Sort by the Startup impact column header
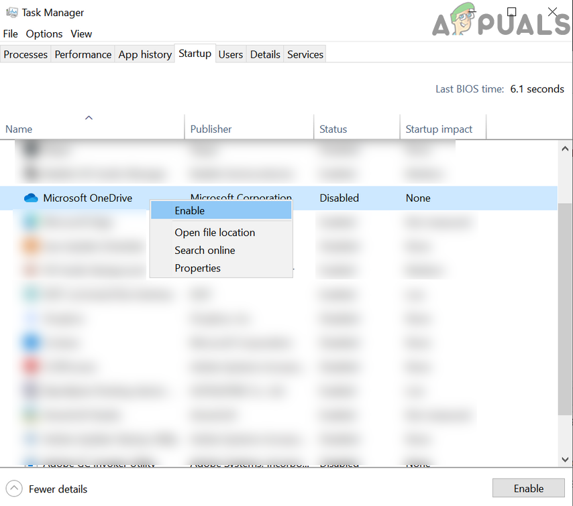573x506 pixels. tap(443, 127)
